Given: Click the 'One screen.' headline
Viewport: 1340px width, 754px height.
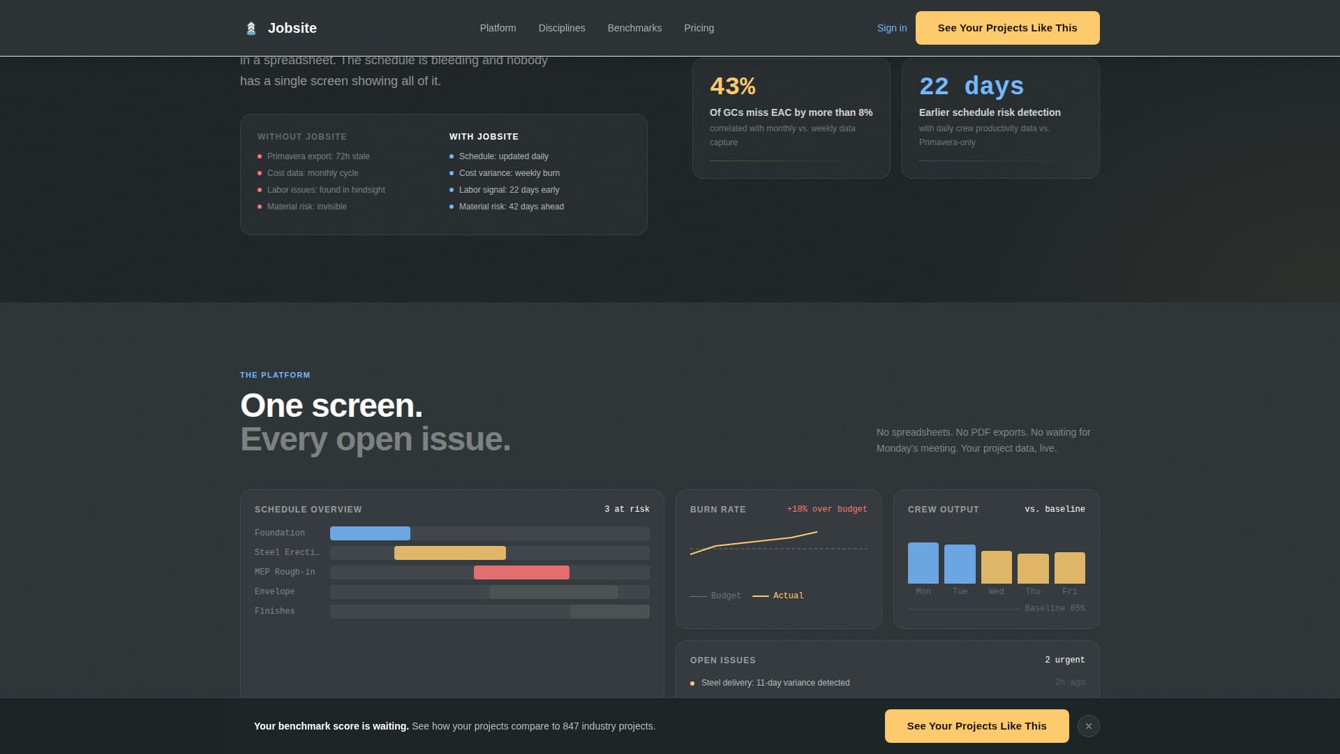Looking at the screenshot, I should [332, 406].
